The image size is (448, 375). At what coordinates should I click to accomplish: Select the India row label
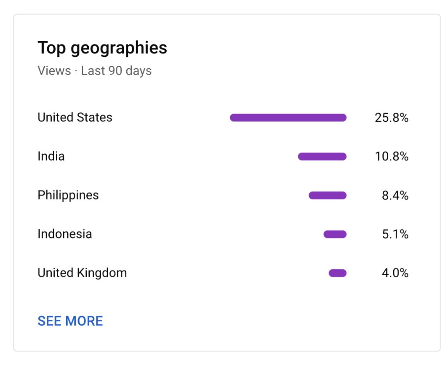(x=51, y=156)
